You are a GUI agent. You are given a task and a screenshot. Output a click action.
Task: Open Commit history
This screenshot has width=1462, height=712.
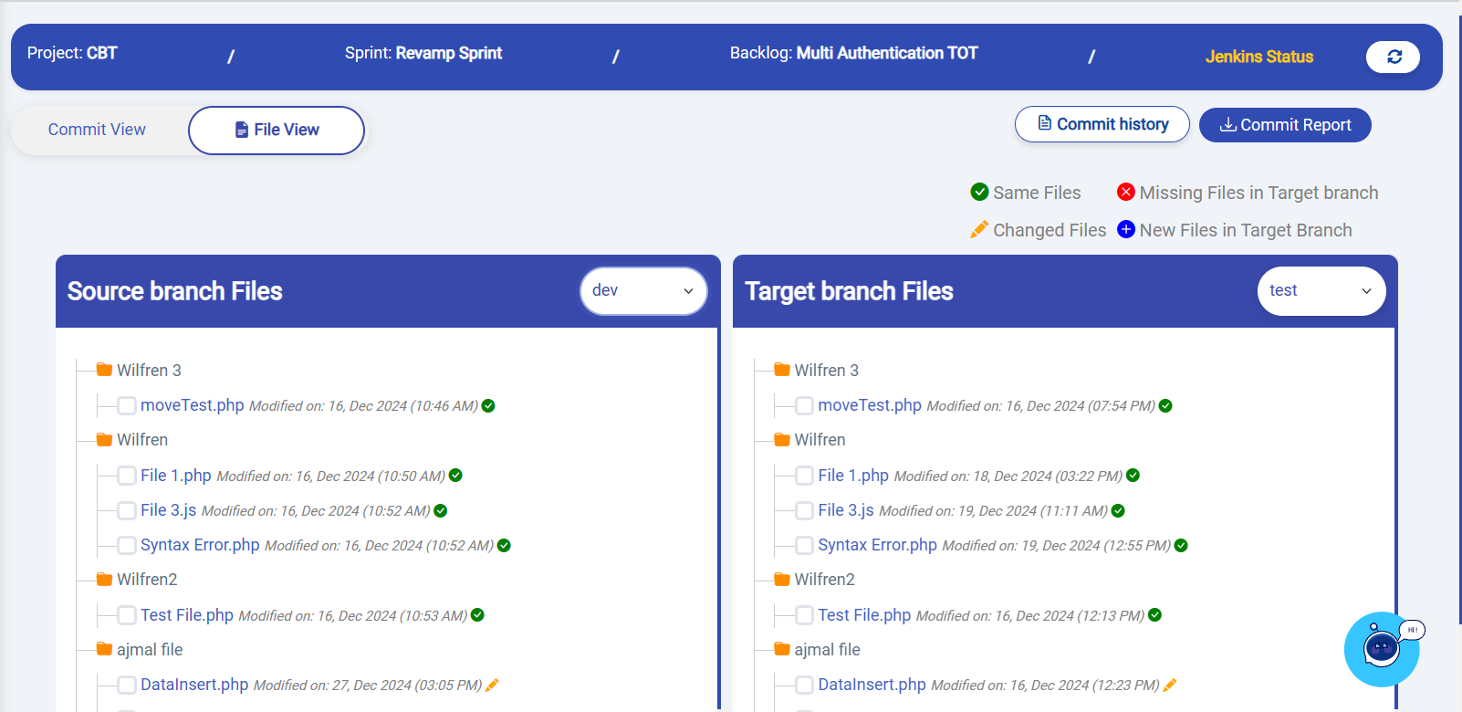coord(1102,124)
